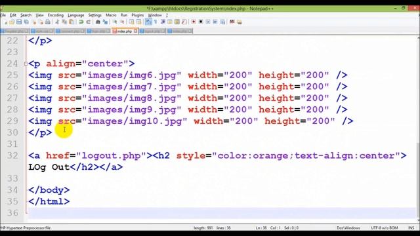
Task: Click the Document Map toolbar icon
Action: coord(177,22)
